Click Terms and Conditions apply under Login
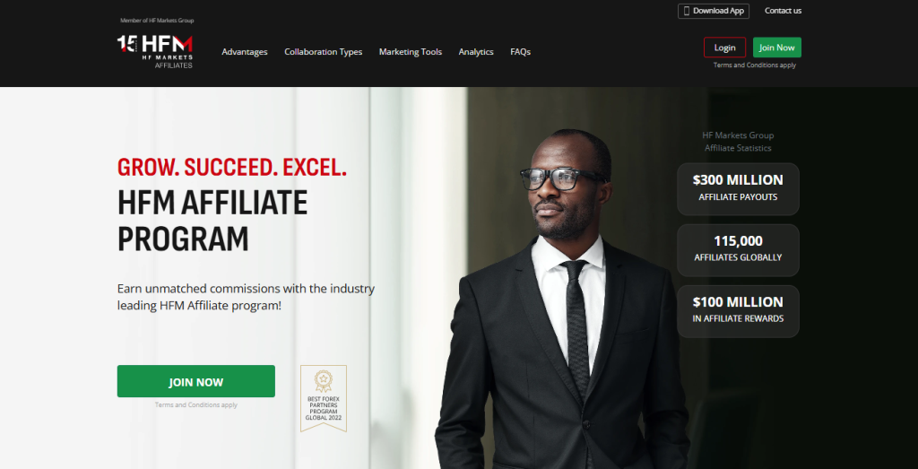 [755, 65]
